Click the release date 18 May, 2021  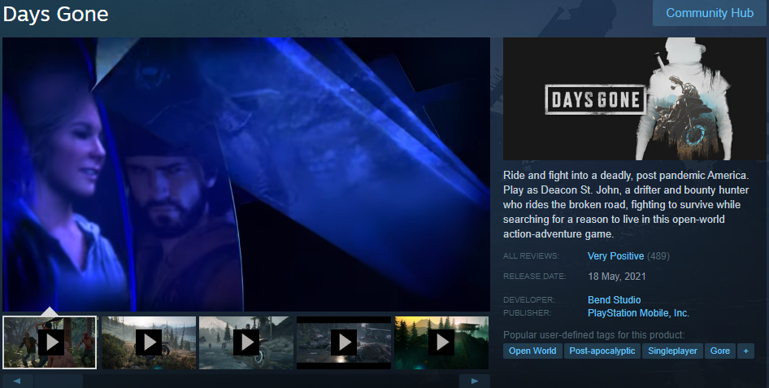[x=616, y=277]
